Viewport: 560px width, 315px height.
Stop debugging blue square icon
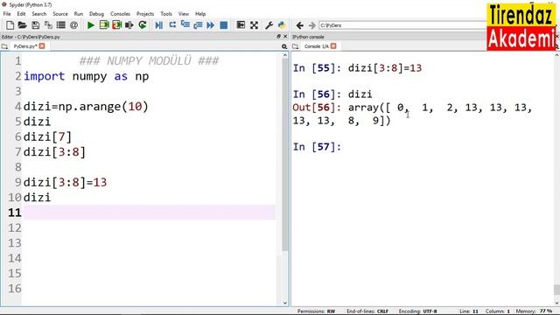(x=224, y=25)
